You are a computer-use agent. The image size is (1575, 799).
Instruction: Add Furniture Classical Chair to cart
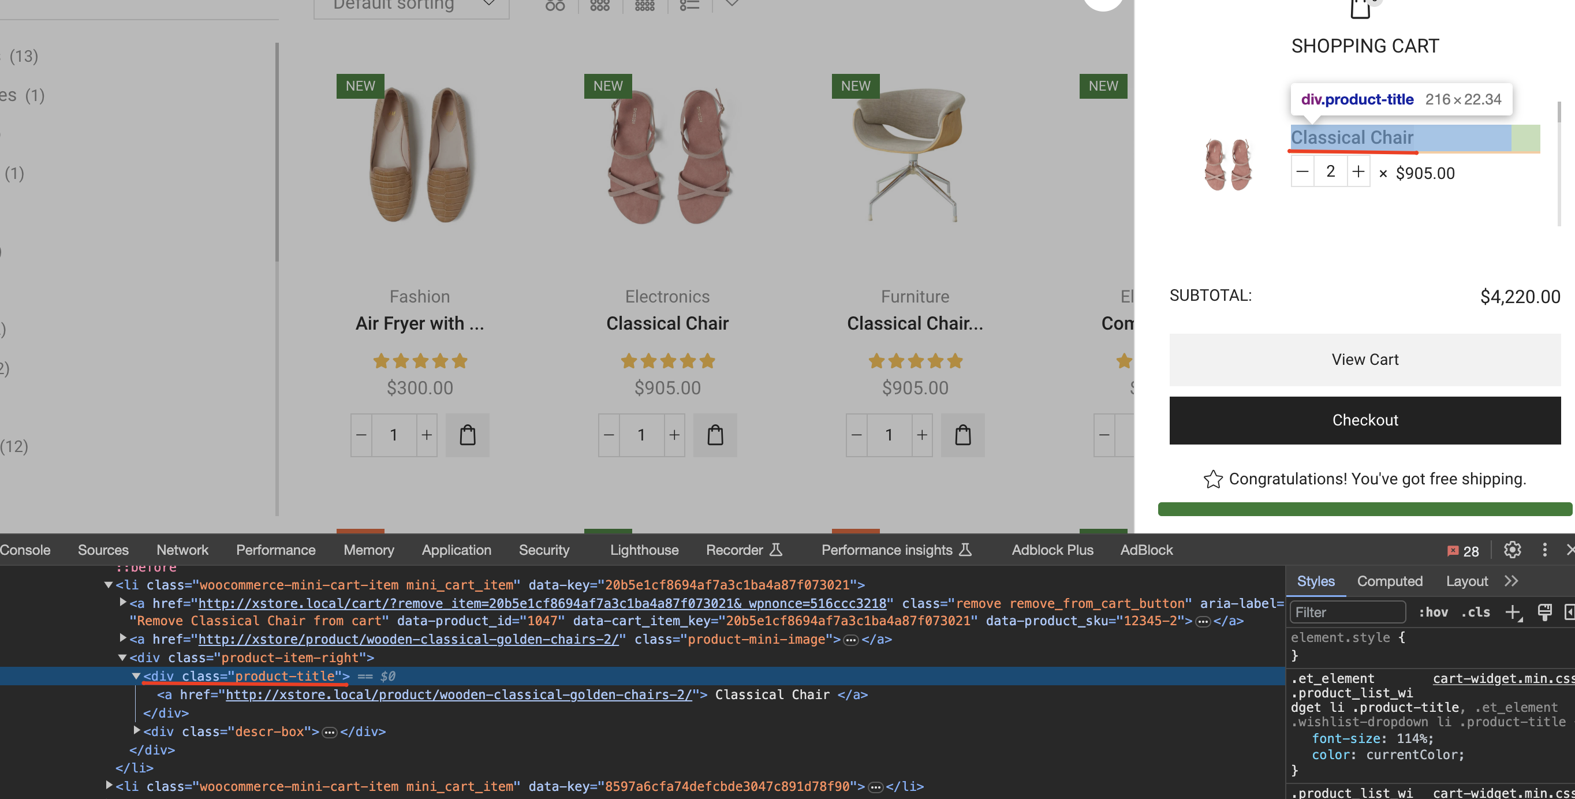click(x=962, y=435)
